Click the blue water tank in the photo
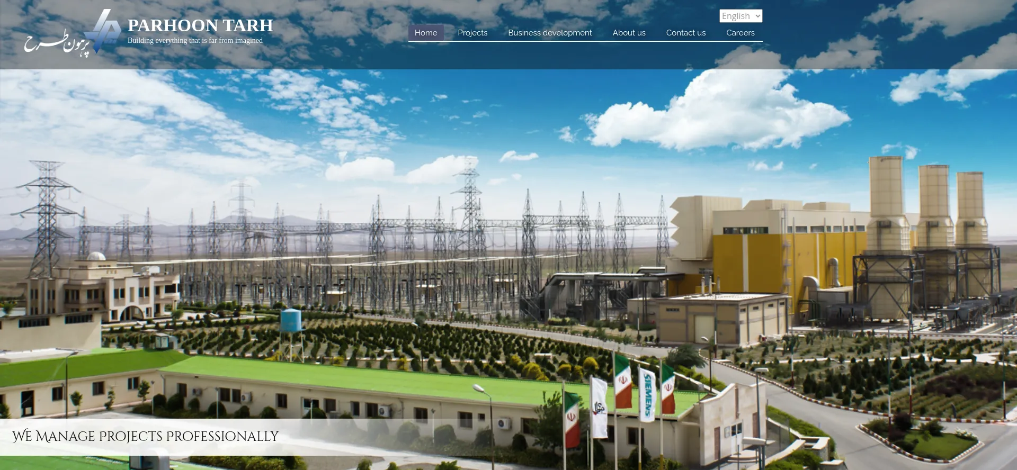Screen dimensions: 1017x470 (290, 321)
